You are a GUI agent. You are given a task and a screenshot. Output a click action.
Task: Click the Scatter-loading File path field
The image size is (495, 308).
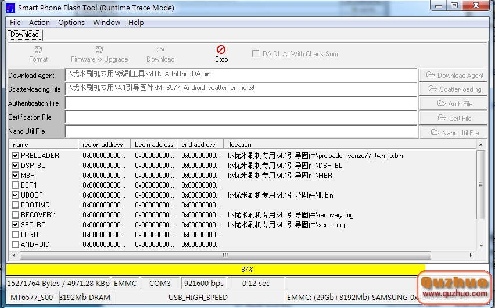pyautogui.click(x=241, y=89)
